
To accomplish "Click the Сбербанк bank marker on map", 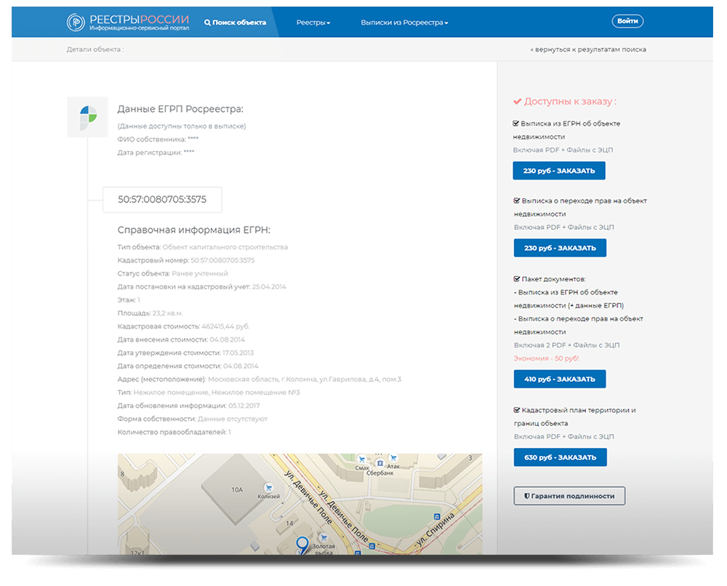I will tap(379, 463).
